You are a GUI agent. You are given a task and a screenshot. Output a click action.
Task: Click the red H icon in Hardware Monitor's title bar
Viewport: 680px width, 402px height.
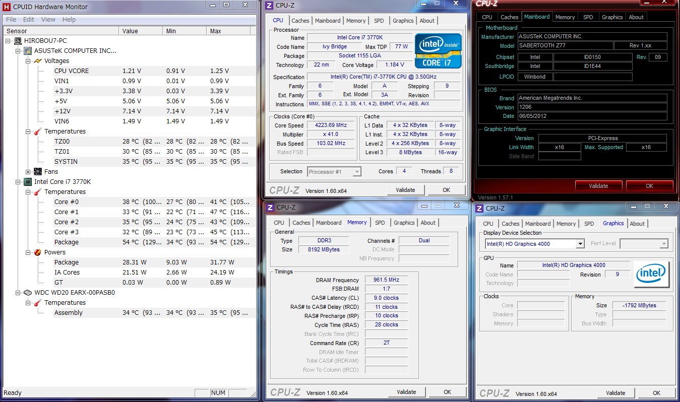point(7,7)
